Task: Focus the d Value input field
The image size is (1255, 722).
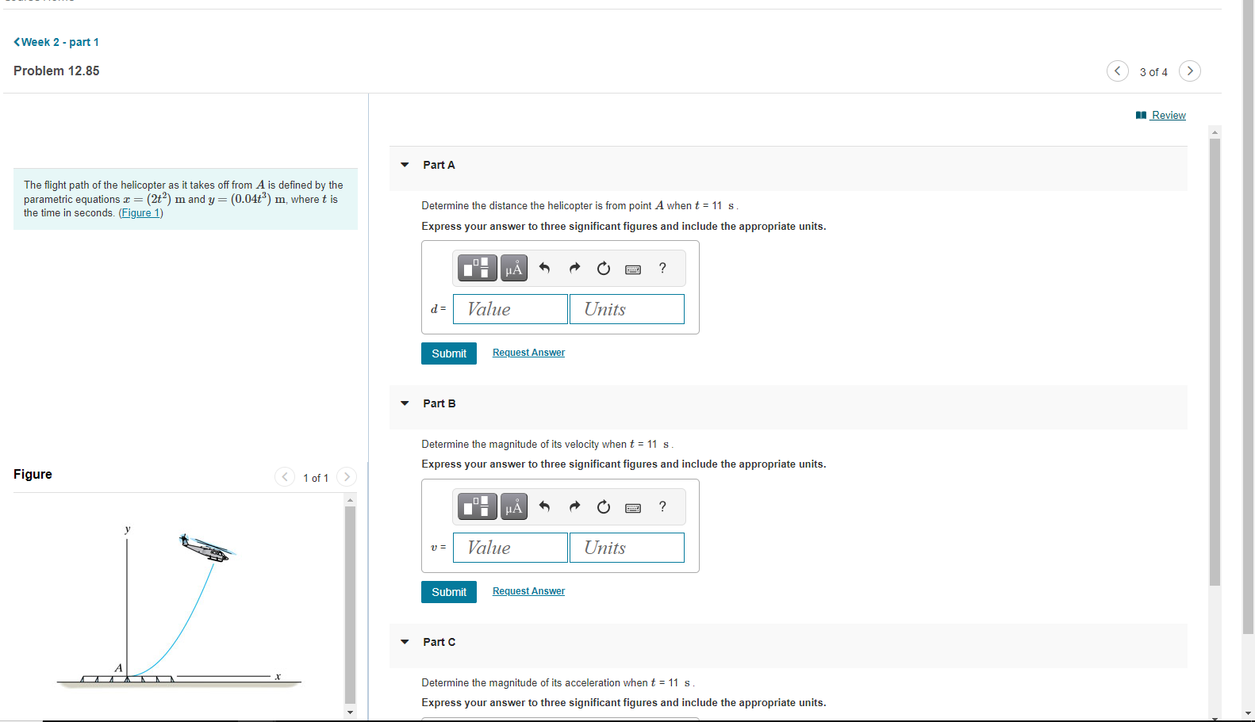Action: (x=510, y=309)
